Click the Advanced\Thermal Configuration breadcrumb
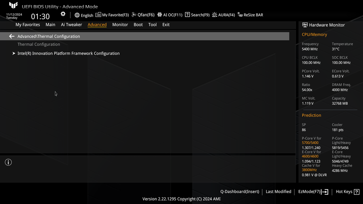The height and width of the screenshot is (204, 363). 49,36
